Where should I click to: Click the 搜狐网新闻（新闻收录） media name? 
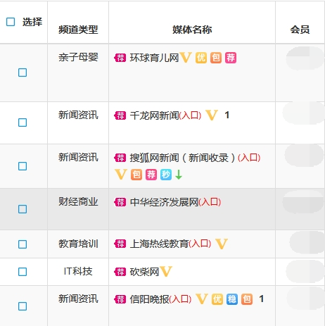click(x=182, y=158)
